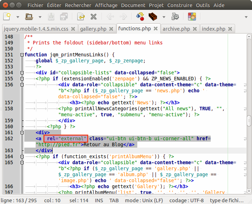Collapse fold marker at line 155

click(x=22, y=79)
